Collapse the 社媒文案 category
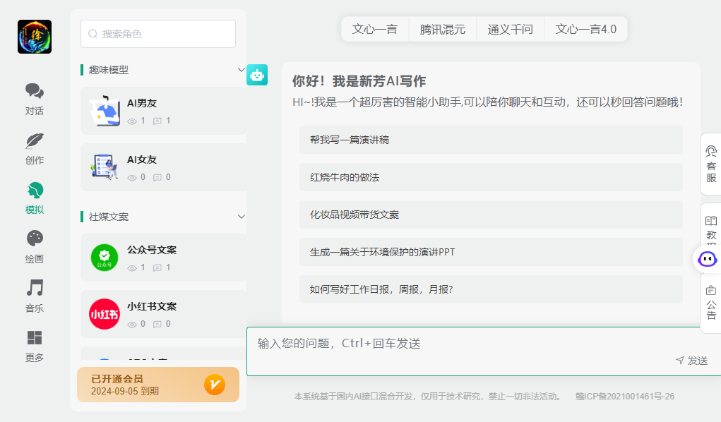The width and height of the screenshot is (721, 422). (x=241, y=217)
